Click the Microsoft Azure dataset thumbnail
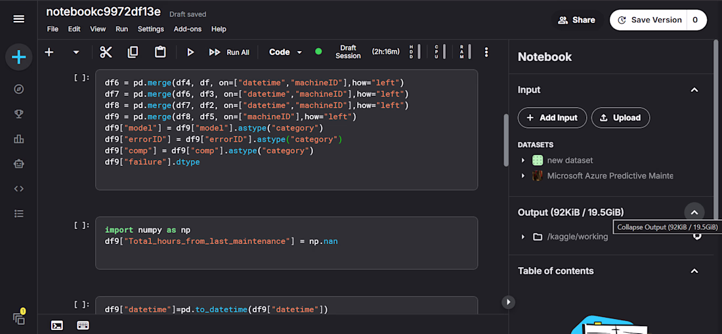This screenshot has width=722, height=334. coord(538,176)
